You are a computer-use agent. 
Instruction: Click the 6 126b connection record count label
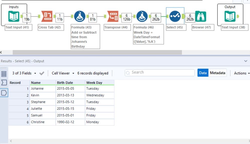(x=127, y=17)
